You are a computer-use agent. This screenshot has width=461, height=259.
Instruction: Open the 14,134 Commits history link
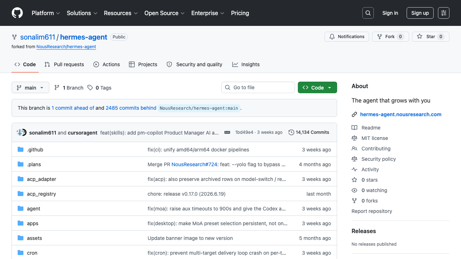pos(309,132)
